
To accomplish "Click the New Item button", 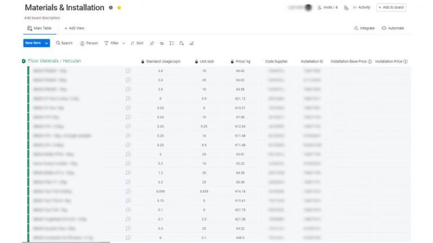I will click(33, 43).
